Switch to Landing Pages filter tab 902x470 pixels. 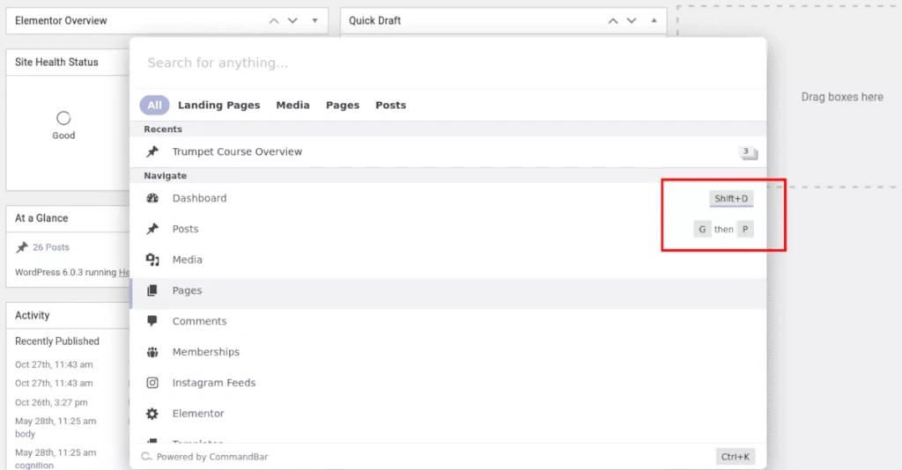218,106
